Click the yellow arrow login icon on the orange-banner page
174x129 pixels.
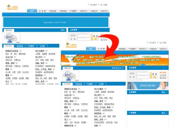click(154, 77)
